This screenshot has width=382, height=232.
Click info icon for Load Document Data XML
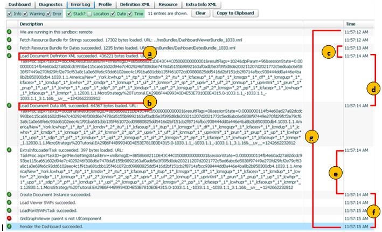coord(9,105)
